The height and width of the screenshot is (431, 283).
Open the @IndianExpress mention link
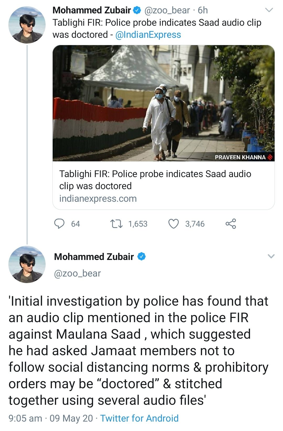pos(148,35)
